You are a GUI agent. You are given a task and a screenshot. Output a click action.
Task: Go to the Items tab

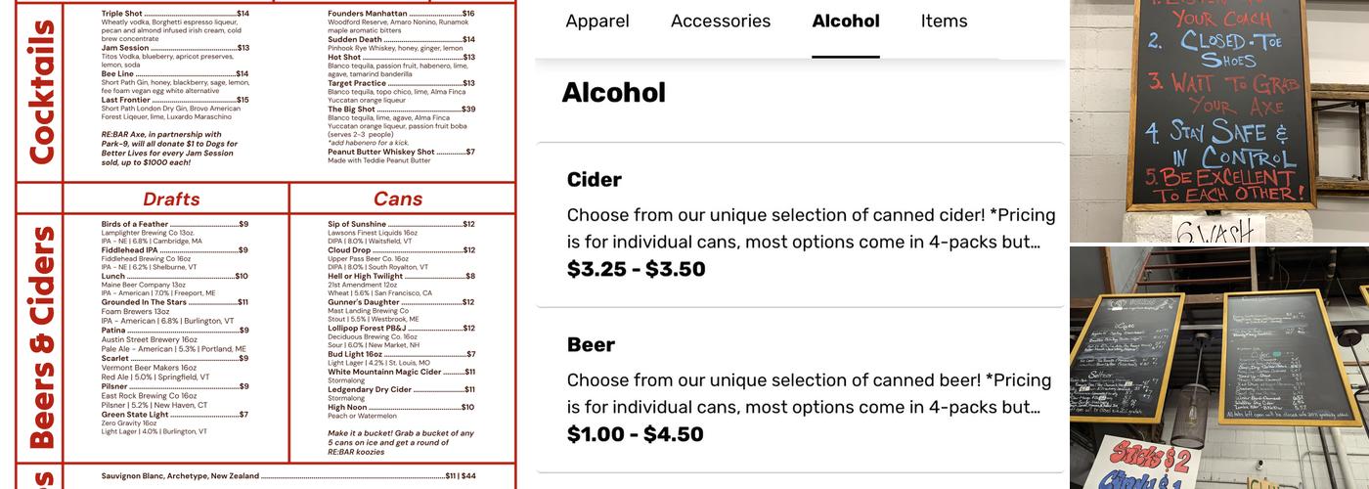[x=944, y=22]
